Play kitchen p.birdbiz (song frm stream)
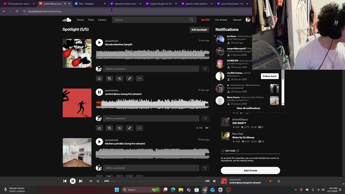Viewport: 345px width, 194px height. (99, 142)
